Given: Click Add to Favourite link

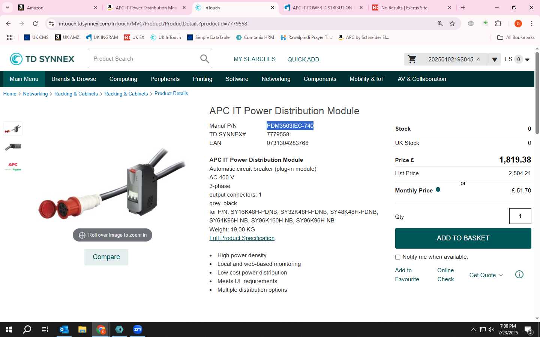Looking at the screenshot, I should coord(407,274).
